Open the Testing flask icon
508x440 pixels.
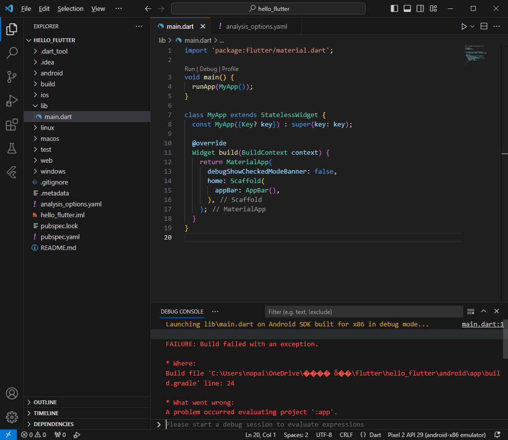(x=12, y=148)
